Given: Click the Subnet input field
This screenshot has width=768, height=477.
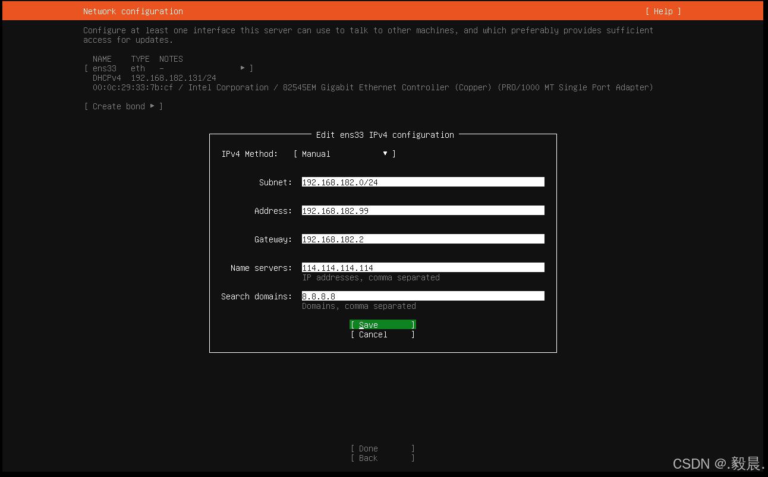Looking at the screenshot, I should 423,182.
